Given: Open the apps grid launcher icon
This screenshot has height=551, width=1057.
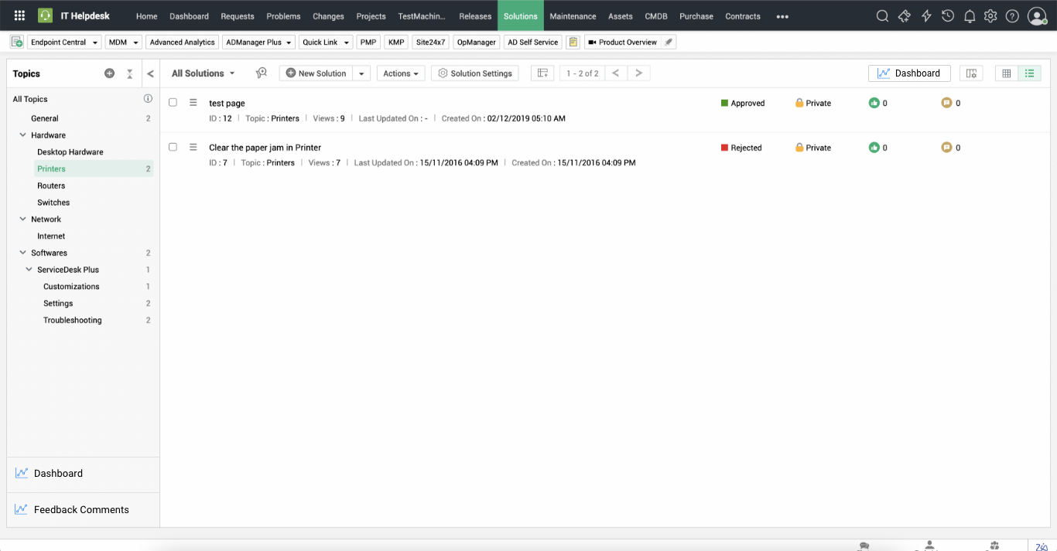Looking at the screenshot, I should pyautogui.click(x=19, y=16).
